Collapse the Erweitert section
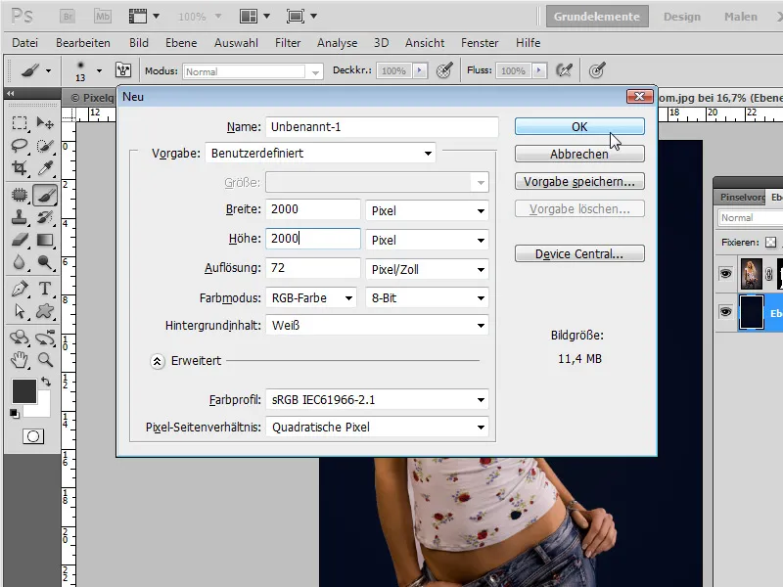 coord(158,362)
